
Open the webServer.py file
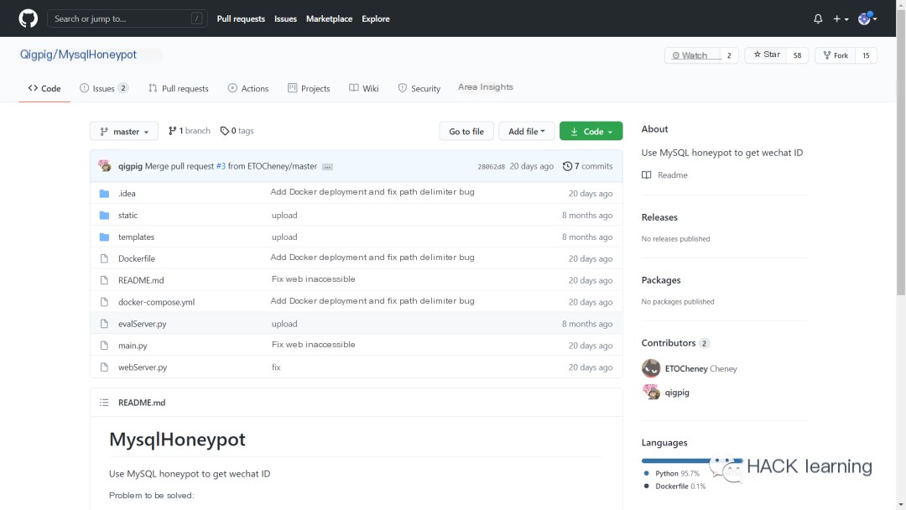pos(142,367)
